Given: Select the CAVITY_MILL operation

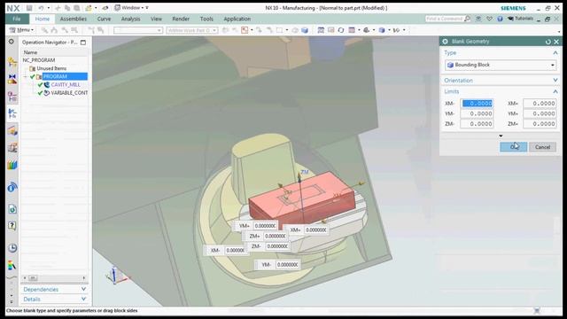Looking at the screenshot, I should pyautogui.click(x=66, y=85).
